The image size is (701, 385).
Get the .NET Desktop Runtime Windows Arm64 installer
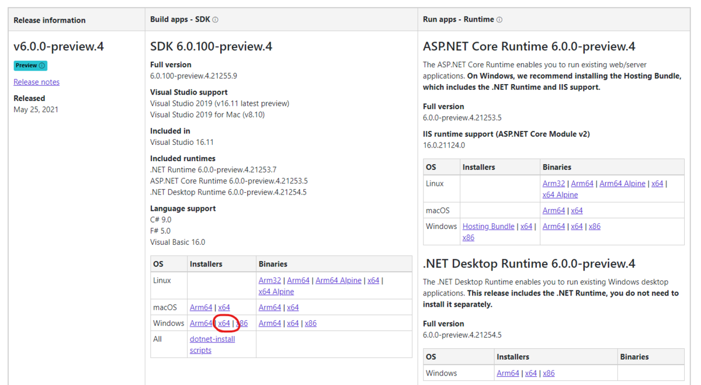click(x=508, y=373)
